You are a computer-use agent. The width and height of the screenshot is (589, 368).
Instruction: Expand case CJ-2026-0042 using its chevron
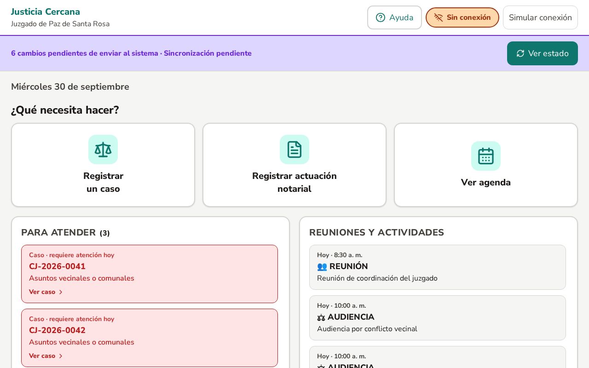[60, 356]
